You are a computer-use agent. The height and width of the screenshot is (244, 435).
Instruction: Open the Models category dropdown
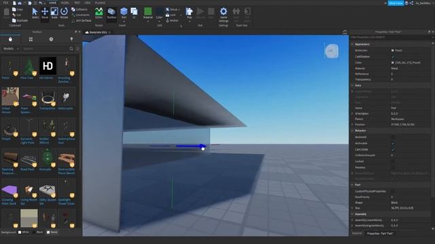coord(11,49)
